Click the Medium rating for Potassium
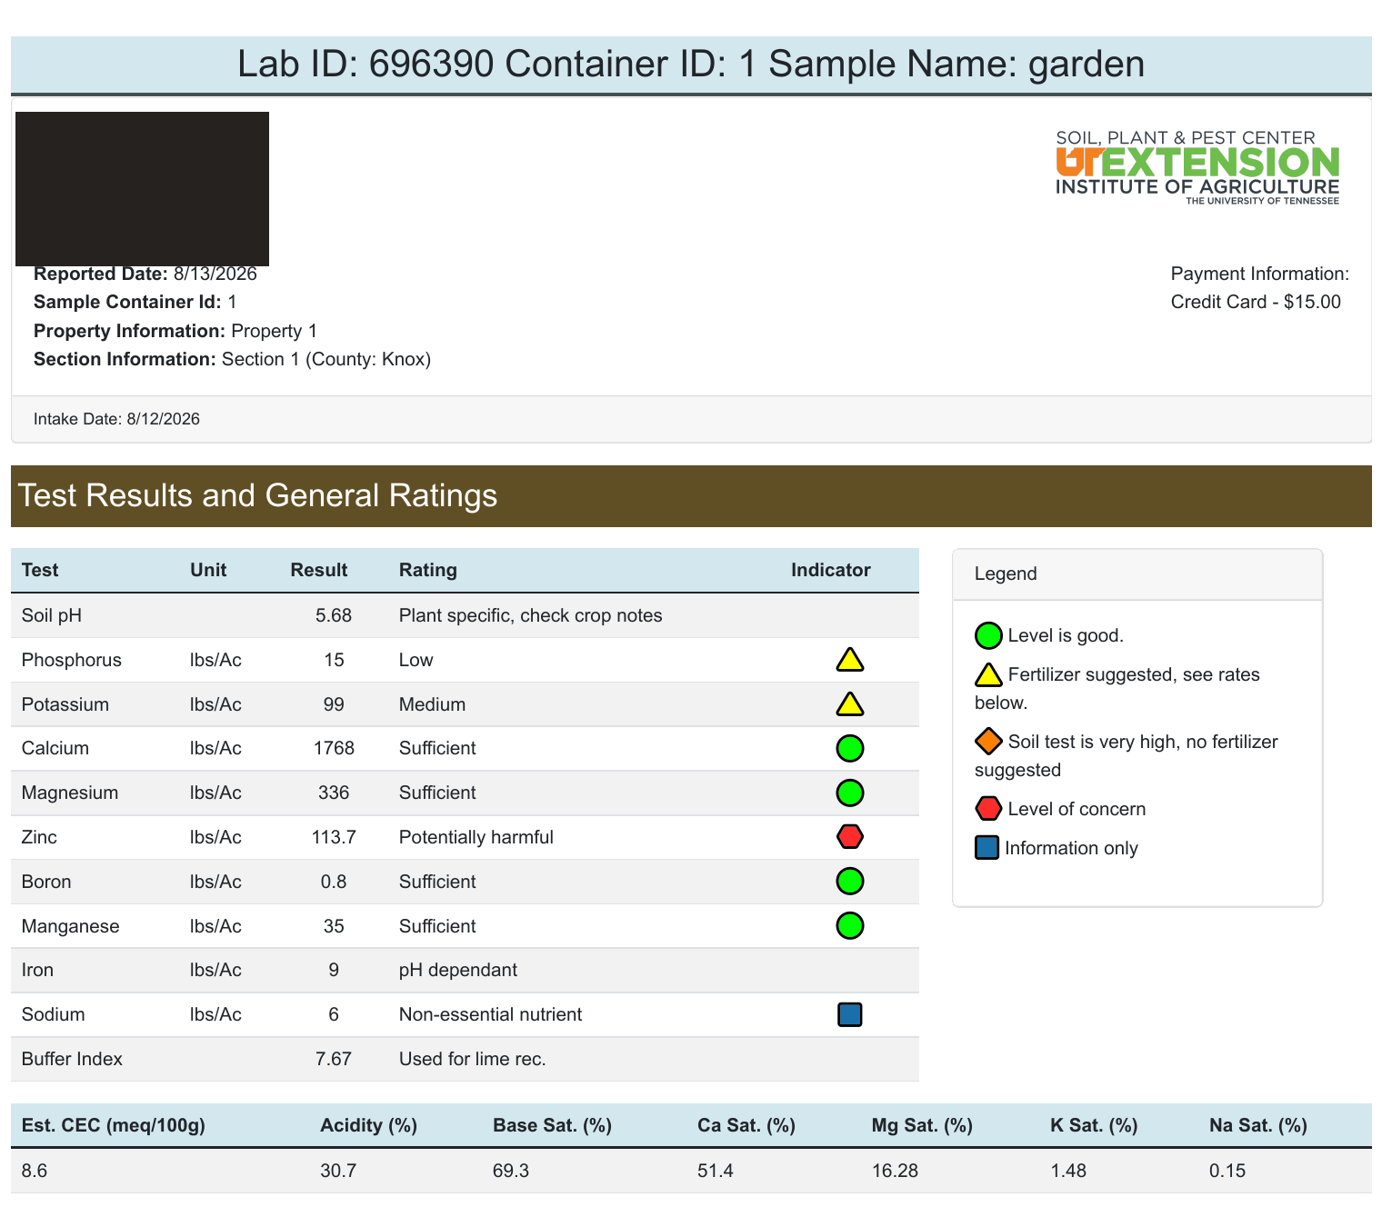 point(433,704)
